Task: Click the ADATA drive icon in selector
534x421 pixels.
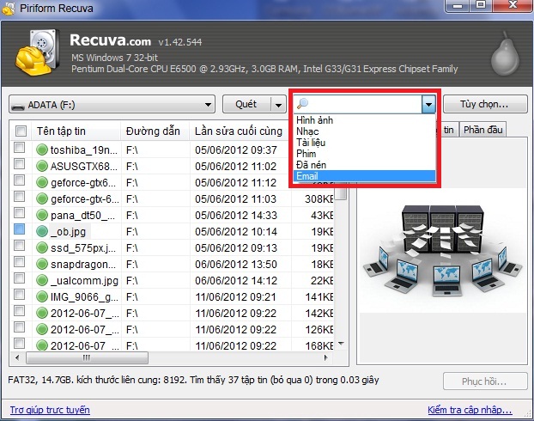Action: click(18, 106)
